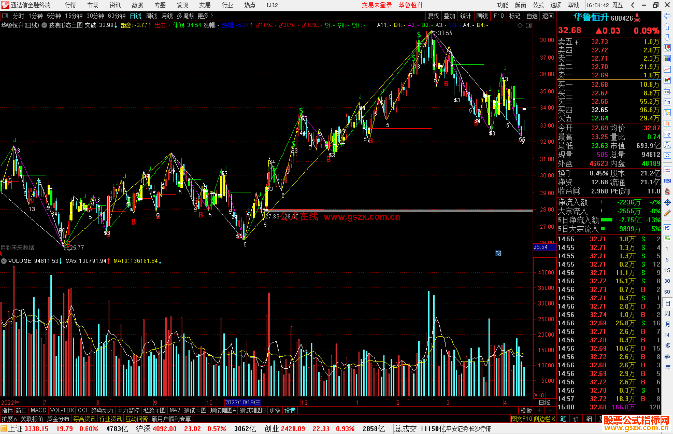Select the pencil drawing tool icon

[667, 213]
